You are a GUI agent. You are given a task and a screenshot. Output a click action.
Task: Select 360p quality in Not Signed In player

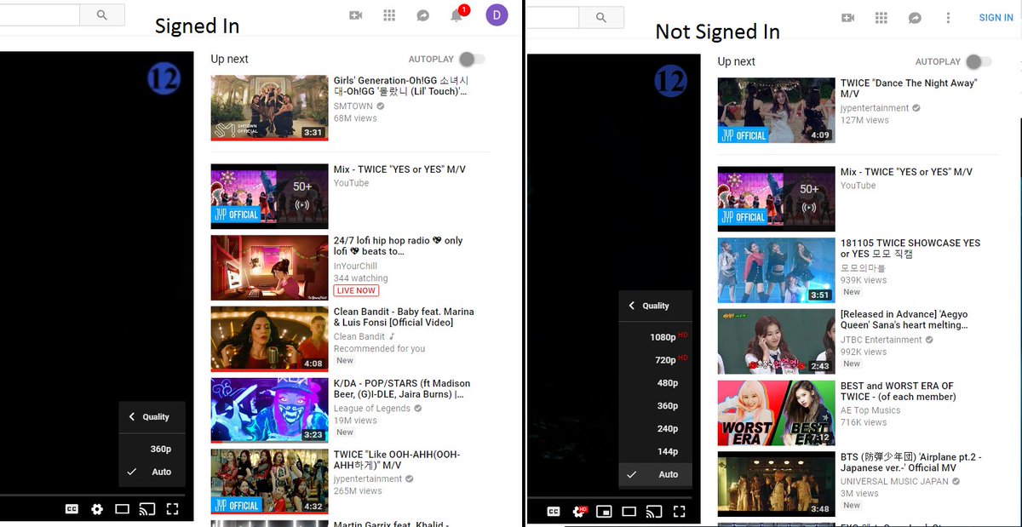pyautogui.click(x=656, y=406)
